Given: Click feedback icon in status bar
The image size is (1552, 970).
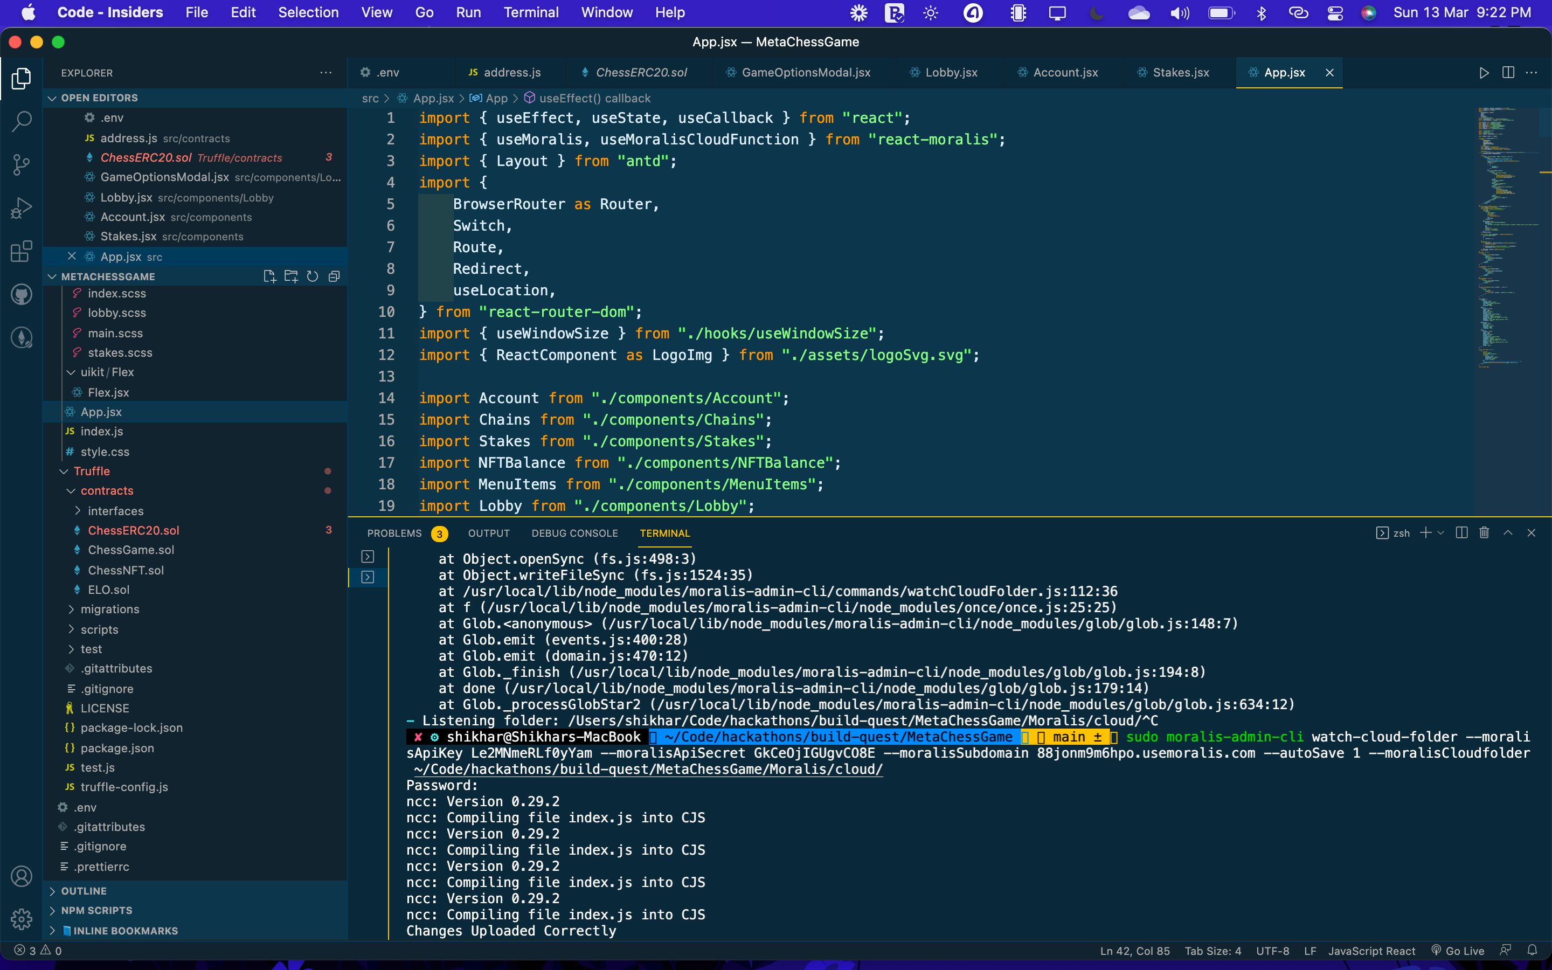Looking at the screenshot, I should (1506, 950).
